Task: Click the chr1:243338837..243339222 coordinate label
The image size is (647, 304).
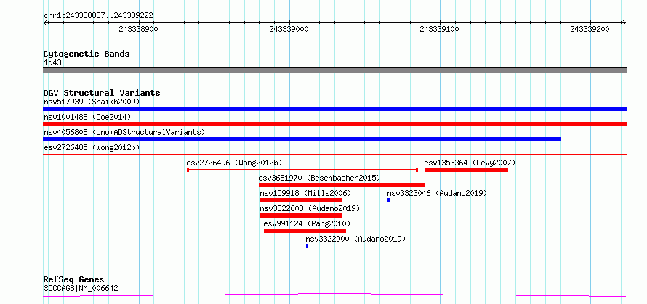Action: coord(98,15)
